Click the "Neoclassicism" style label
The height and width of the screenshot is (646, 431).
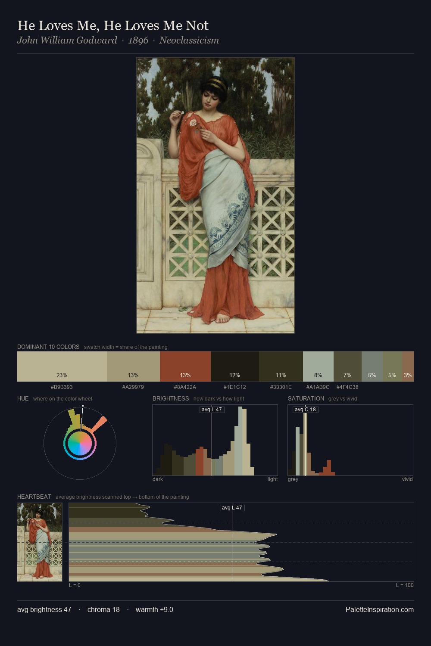click(189, 40)
